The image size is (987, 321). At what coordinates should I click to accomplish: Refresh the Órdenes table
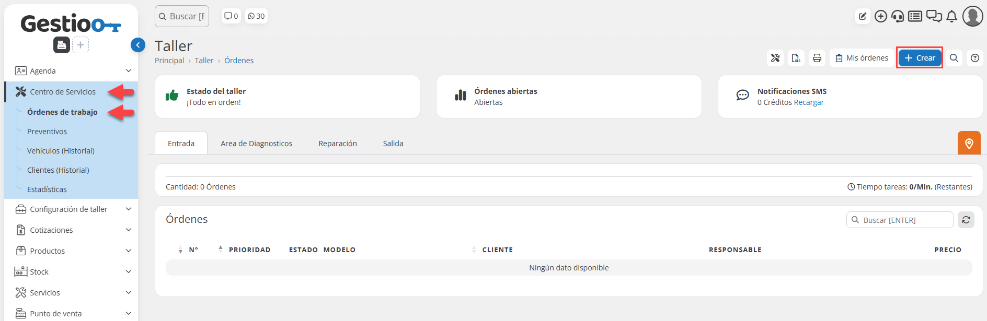click(966, 220)
